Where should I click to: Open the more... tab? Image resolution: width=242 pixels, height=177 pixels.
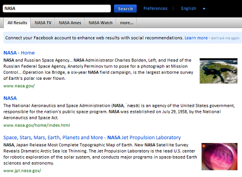click(x=126, y=23)
